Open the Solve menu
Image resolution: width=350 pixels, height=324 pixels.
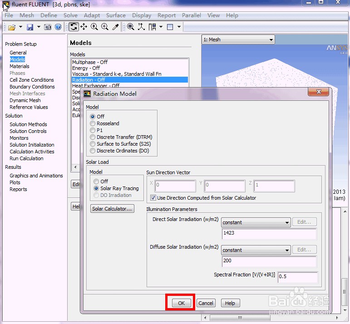(70, 15)
